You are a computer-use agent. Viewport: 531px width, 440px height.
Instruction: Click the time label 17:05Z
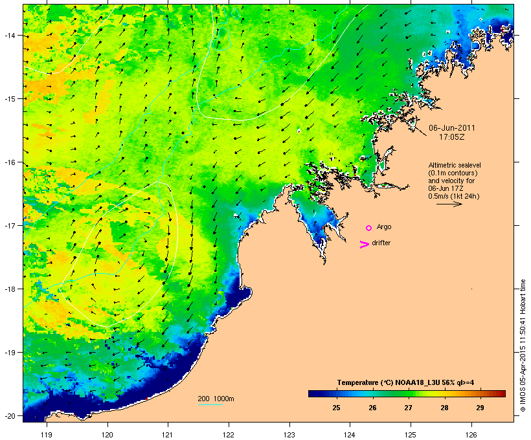[452, 137]
